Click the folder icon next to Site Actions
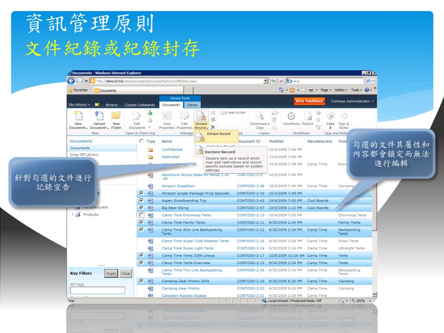The width and height of the screenshot is (444, 333). pos(97,104)
